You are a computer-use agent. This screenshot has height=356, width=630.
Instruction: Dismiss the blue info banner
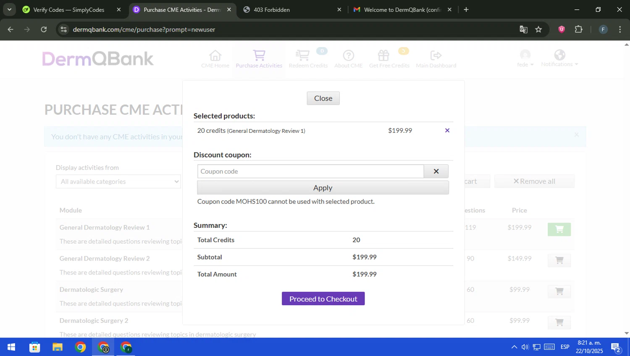click(x=576, y=135)
